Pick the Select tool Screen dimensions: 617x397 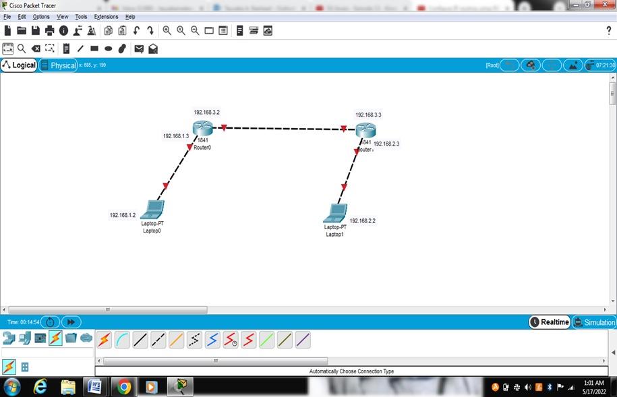pos(8,49)
